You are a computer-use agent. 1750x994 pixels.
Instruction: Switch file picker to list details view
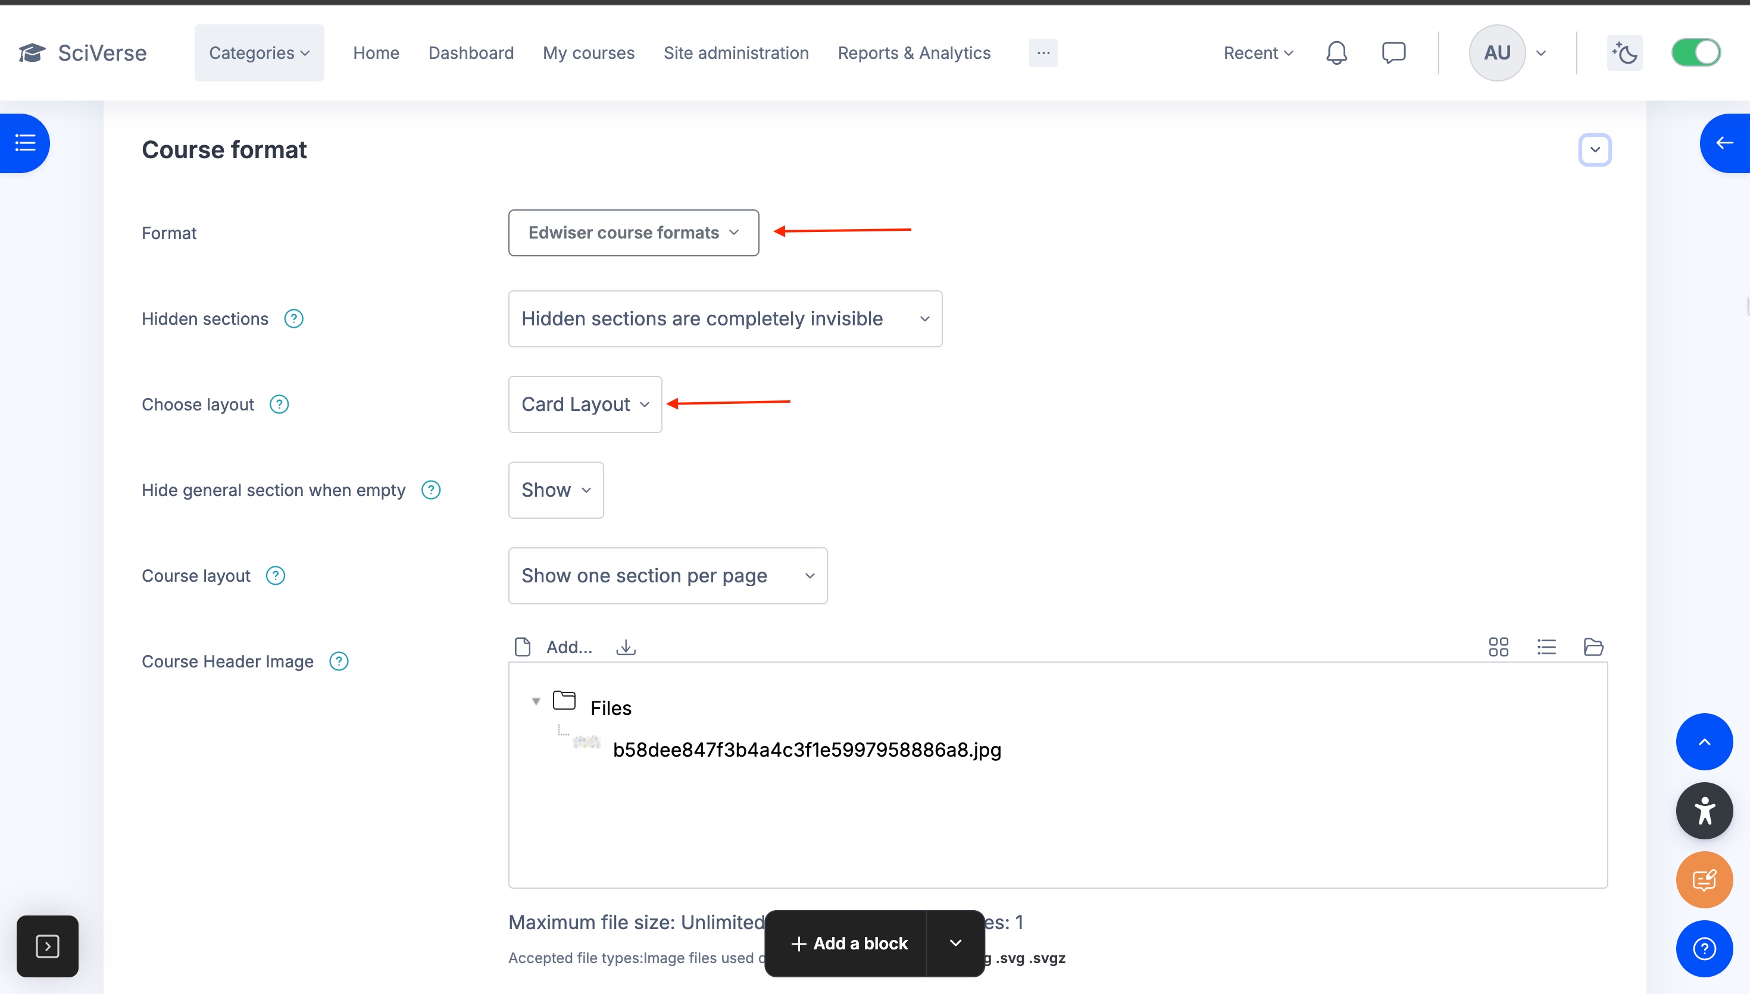coord(1546,647)
